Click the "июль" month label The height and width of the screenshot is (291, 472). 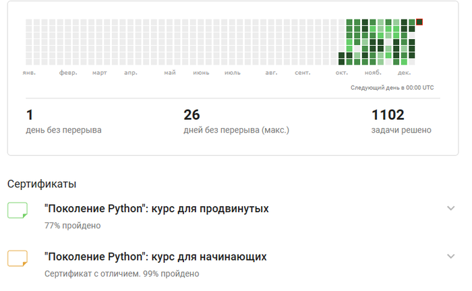pyautogui.click(x=233, y=73)
